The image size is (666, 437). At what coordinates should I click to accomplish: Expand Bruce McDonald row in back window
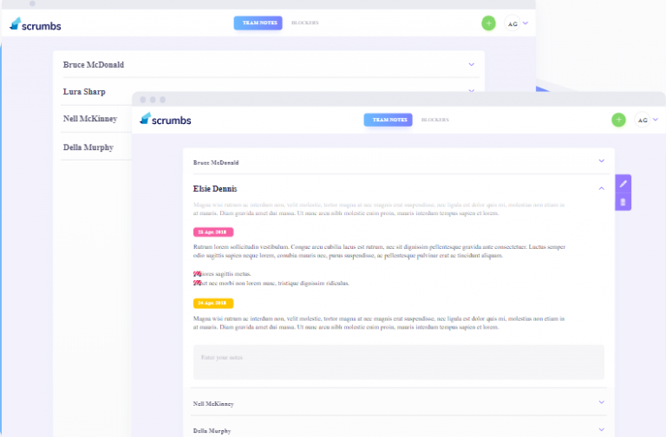(472, 64)
